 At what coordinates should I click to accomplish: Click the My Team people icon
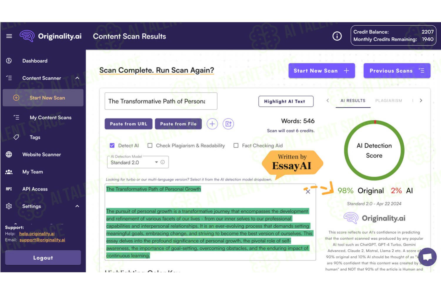[9, 172]
